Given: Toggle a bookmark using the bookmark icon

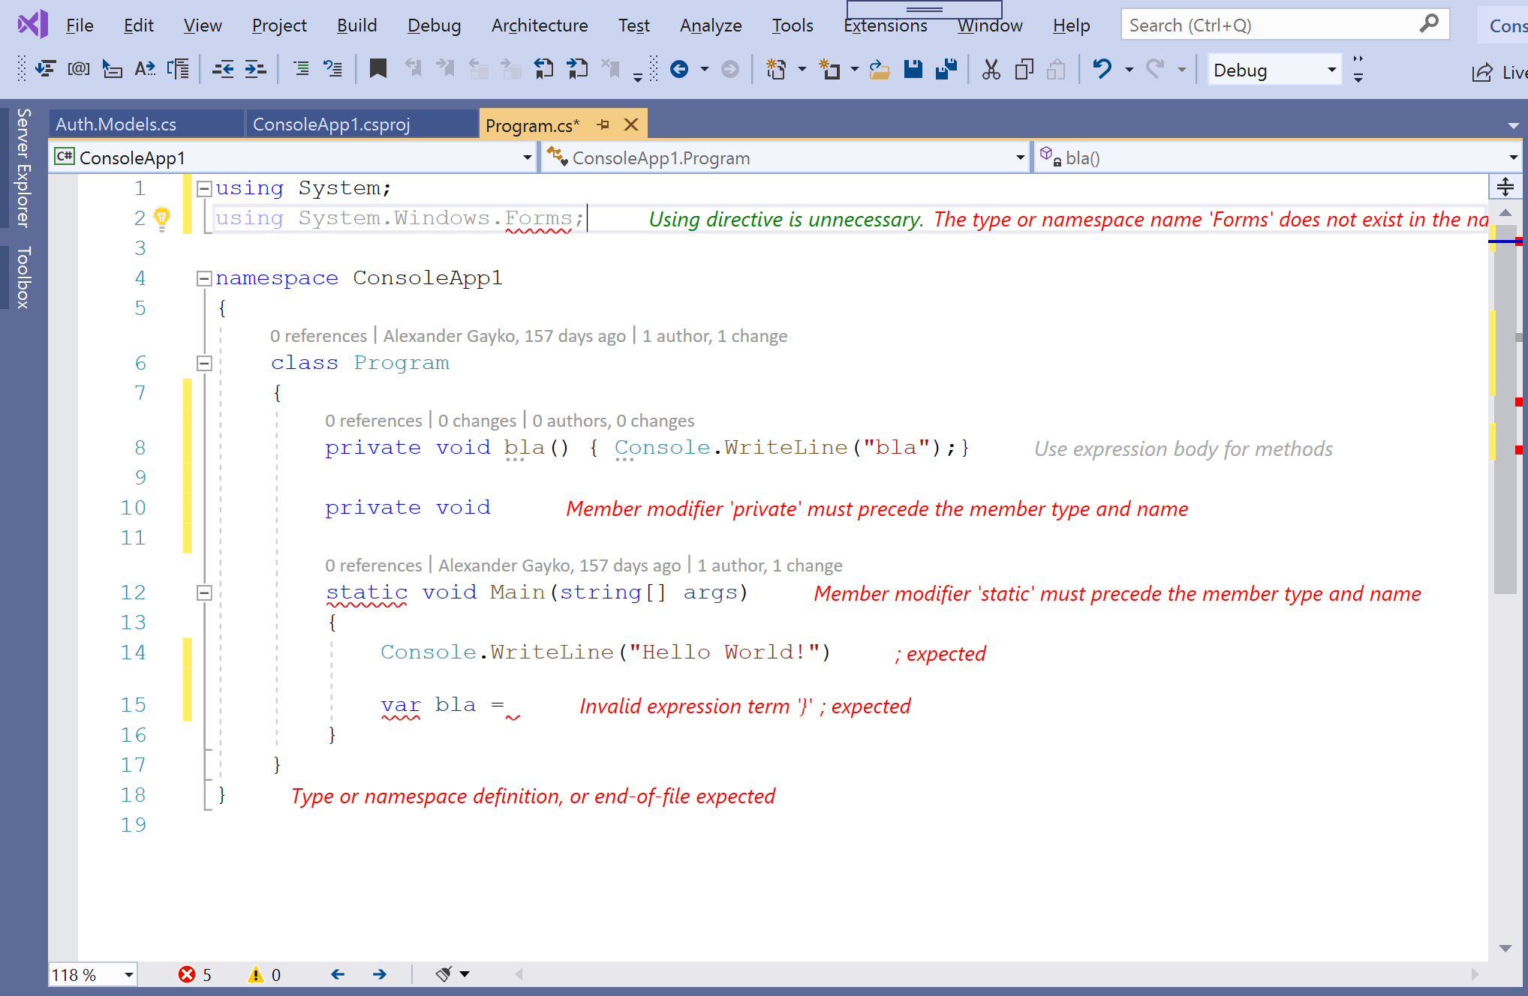Looking at the screenshot, I should tap(377, 69).
